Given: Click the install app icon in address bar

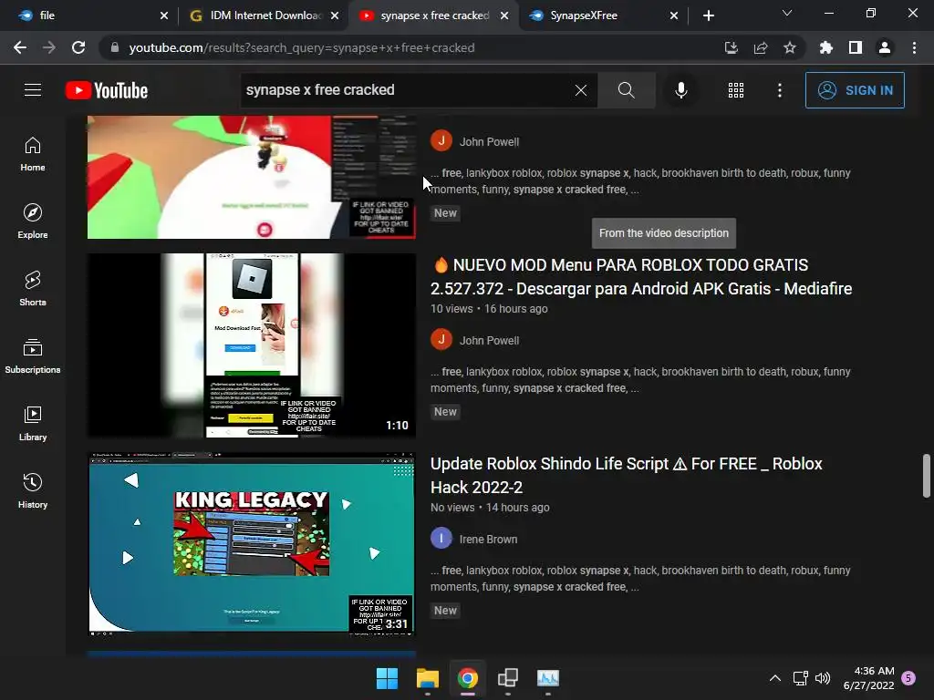Looking at the screenshot, I should point(731,47).
